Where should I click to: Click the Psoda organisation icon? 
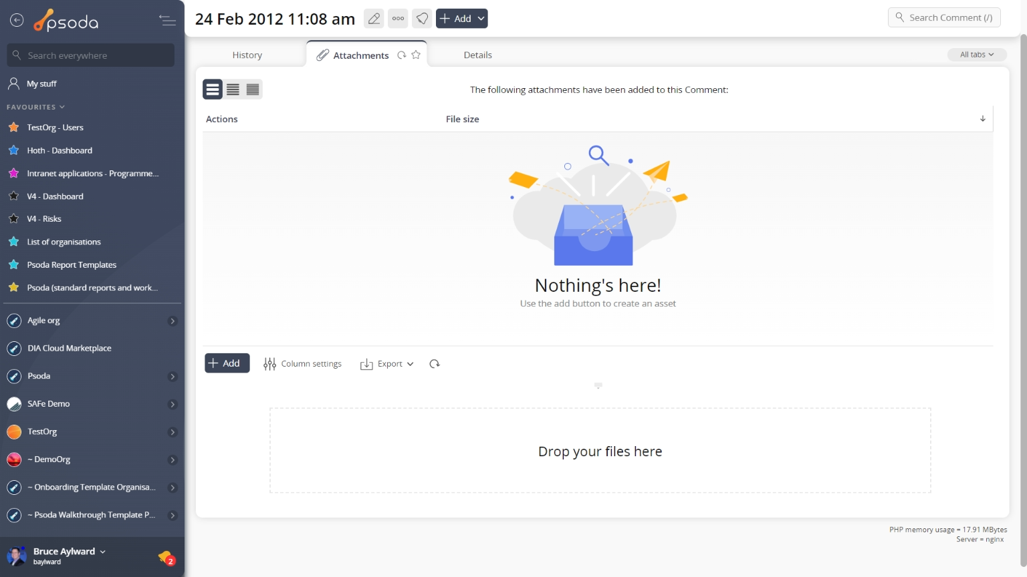point(14,377)
